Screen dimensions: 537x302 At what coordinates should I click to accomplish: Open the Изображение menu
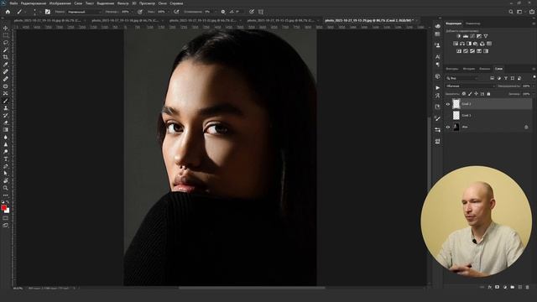[x=60, y=3]
